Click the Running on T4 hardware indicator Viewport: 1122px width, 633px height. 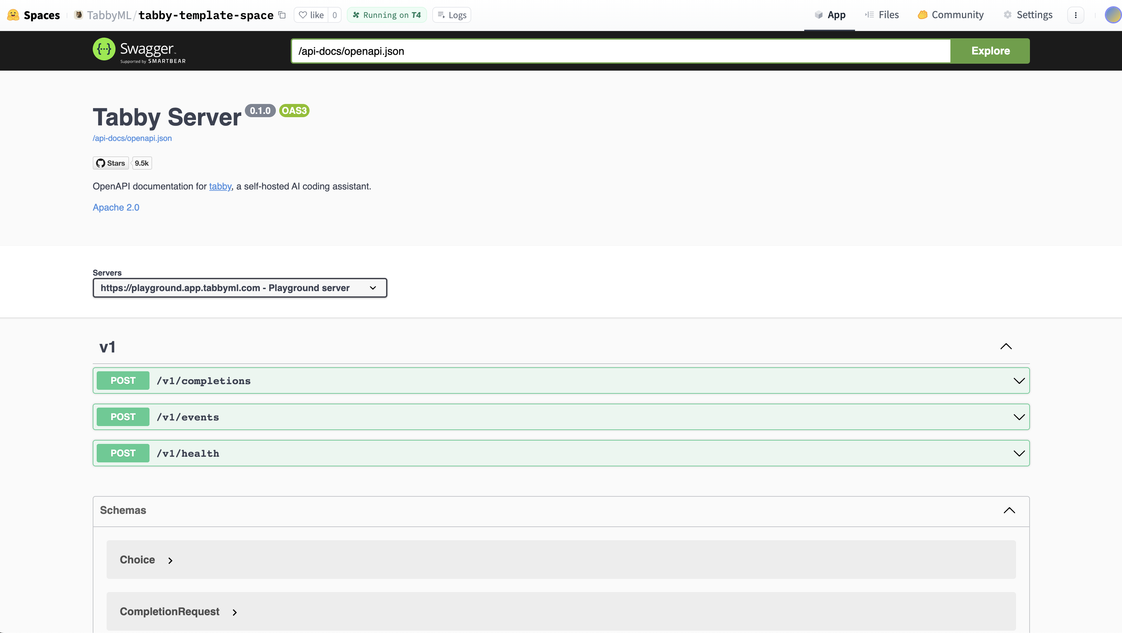point(386,15)
